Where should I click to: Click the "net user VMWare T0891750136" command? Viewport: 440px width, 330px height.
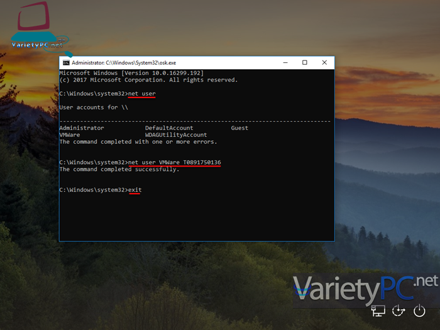point(174,163)
